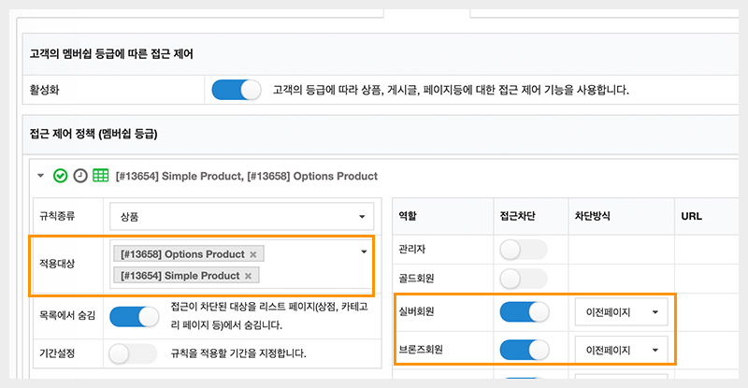
Task: Open the 브론즈회원 차단방식 dropdown
Action: [621, 350]
